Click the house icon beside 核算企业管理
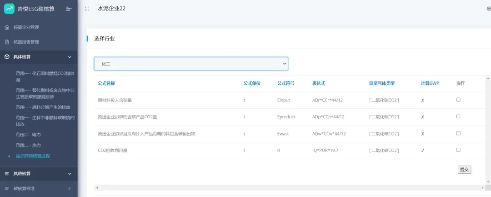Image resolution: width=491 pixels, height=197 pixels. click(7, 27)
